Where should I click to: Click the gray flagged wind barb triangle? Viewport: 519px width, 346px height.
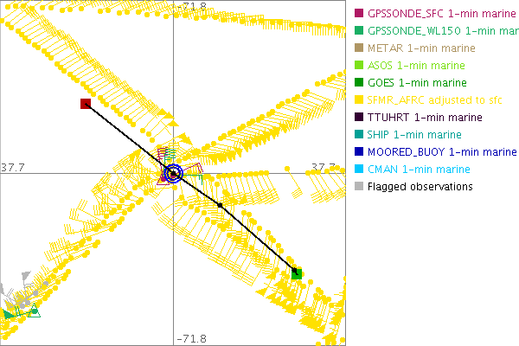[x=26, y=275]
